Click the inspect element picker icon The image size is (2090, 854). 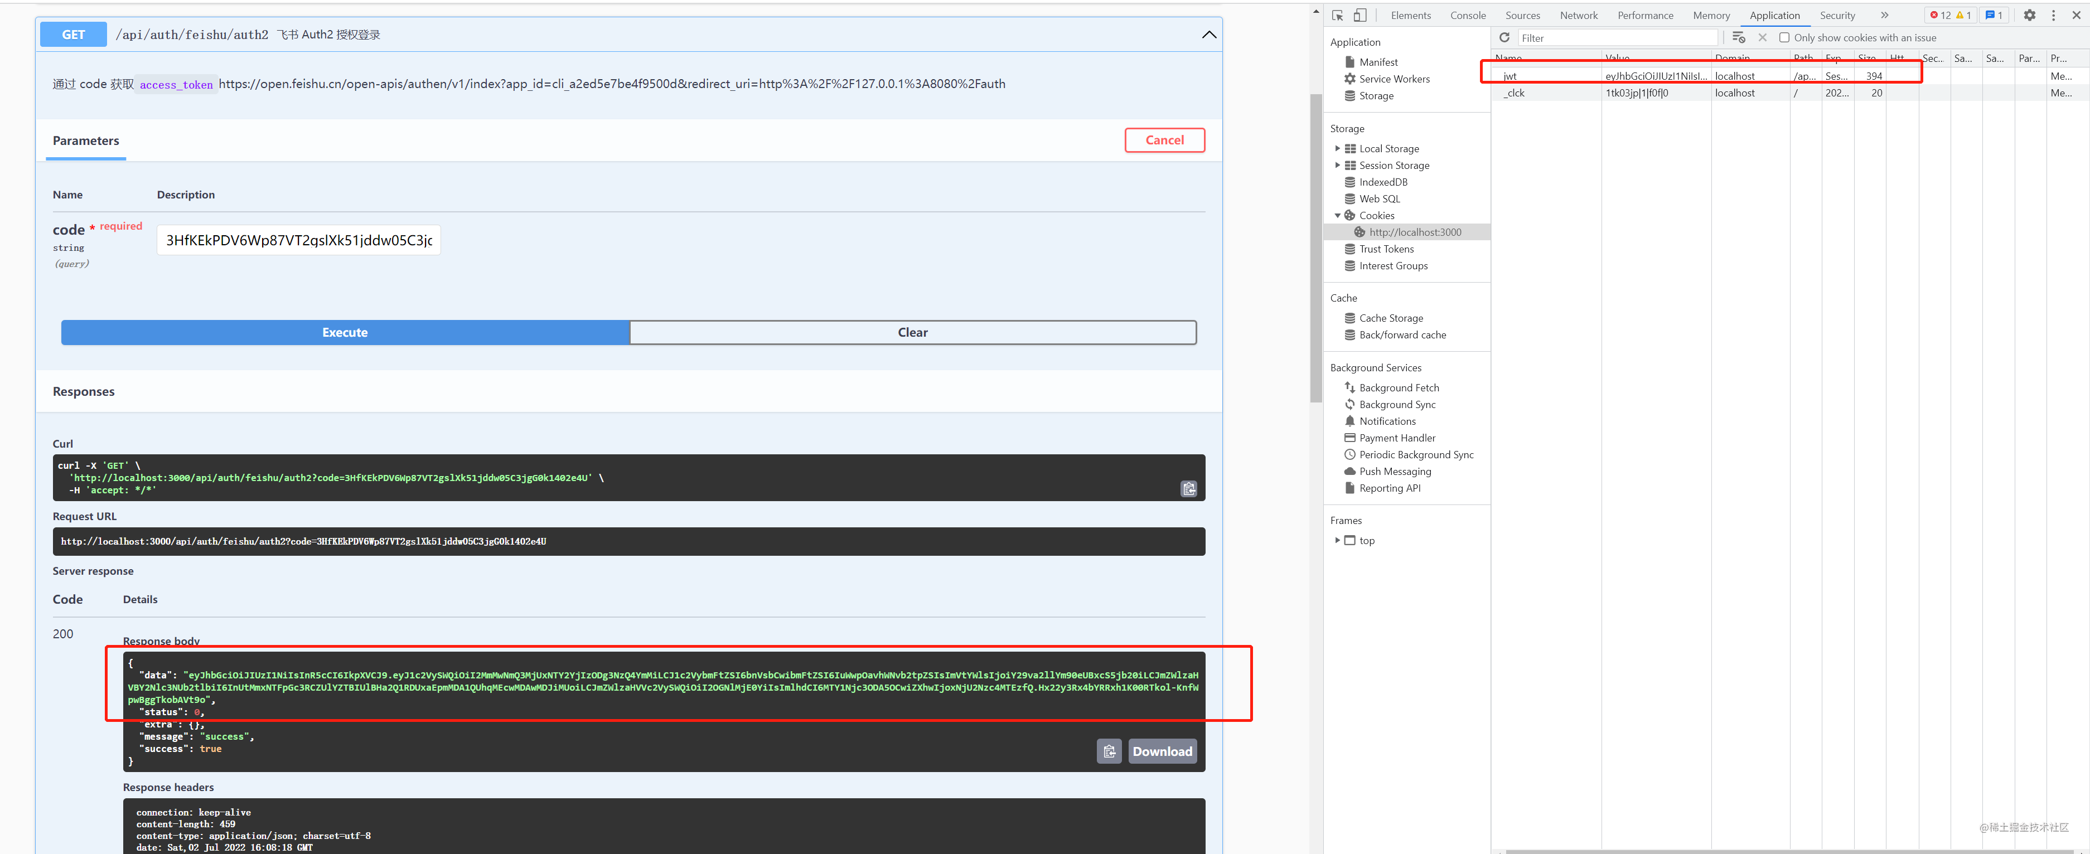click(x=1338, y=16)
